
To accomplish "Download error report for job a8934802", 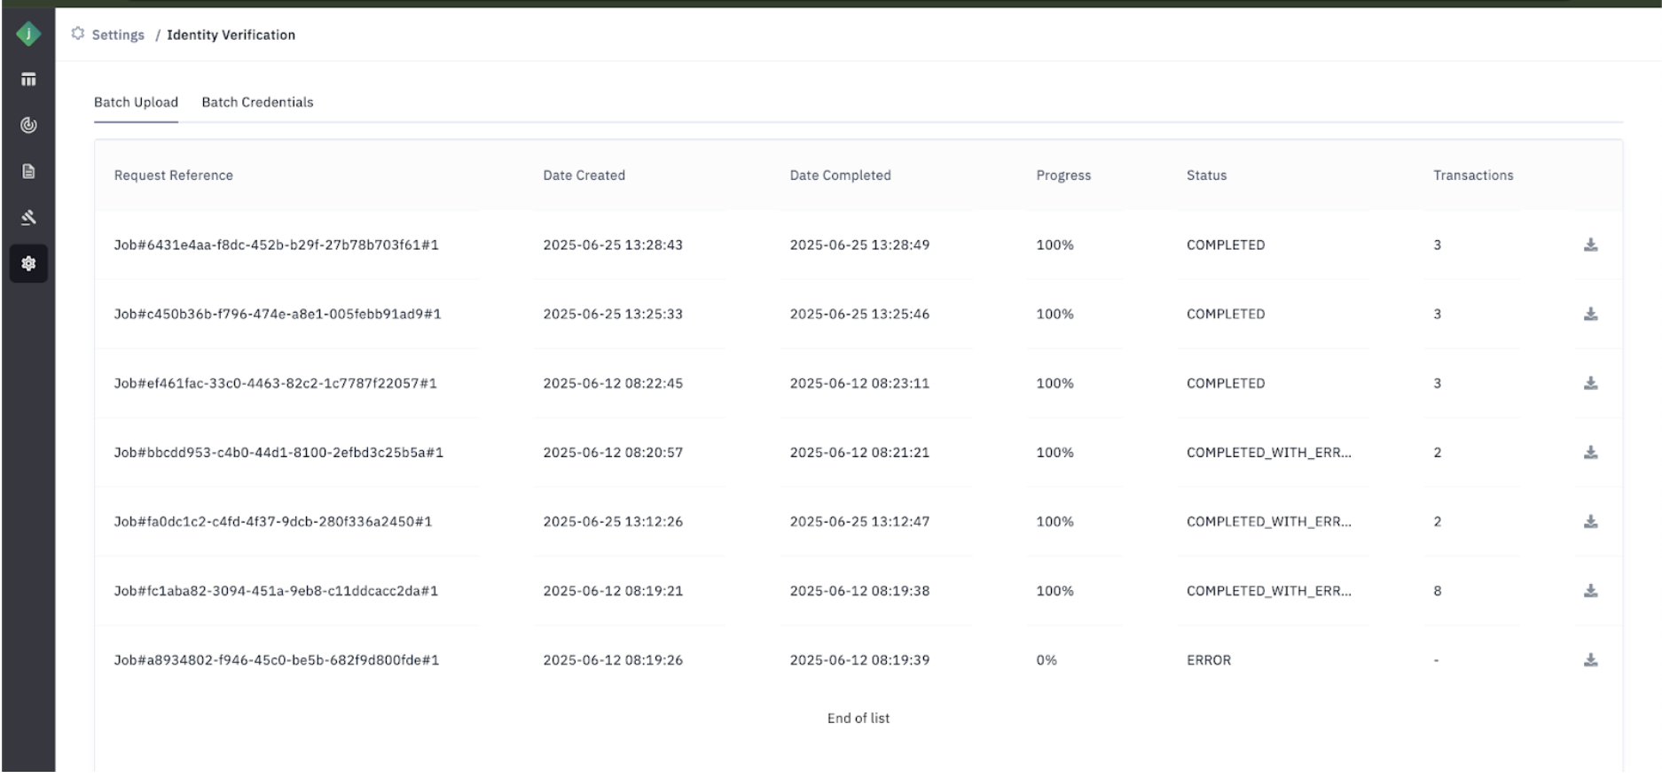I will (x=1590, y=659).
